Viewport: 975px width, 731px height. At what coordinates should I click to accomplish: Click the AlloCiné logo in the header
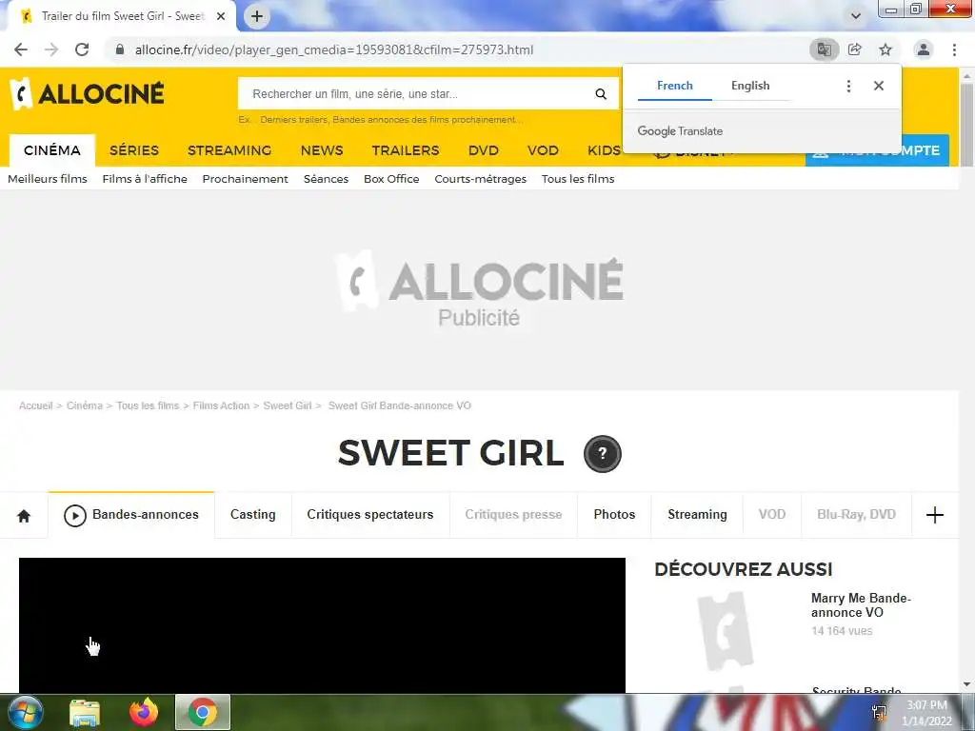pyautogui.click(x=87, y=94)
